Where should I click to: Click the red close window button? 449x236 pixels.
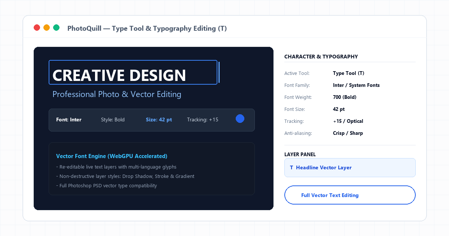pos(37,27)
